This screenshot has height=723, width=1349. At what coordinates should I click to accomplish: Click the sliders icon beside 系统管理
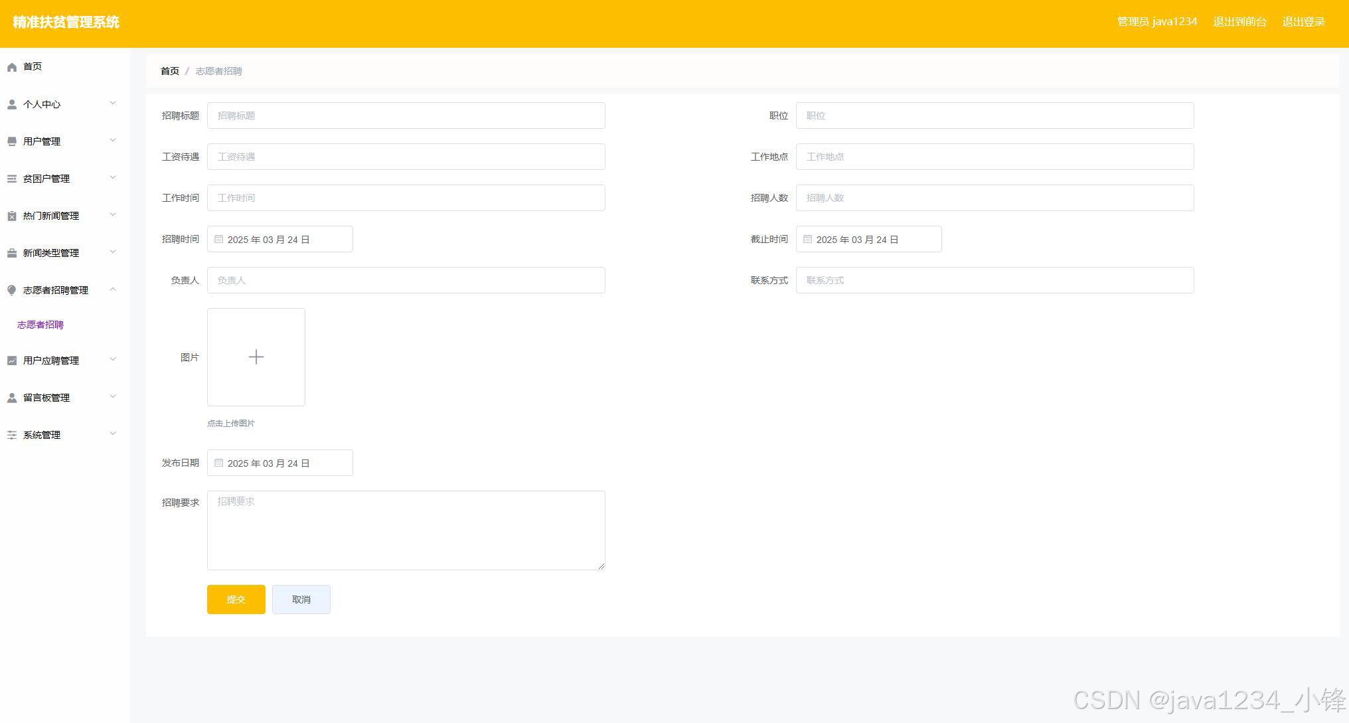(x=12, y=435)
